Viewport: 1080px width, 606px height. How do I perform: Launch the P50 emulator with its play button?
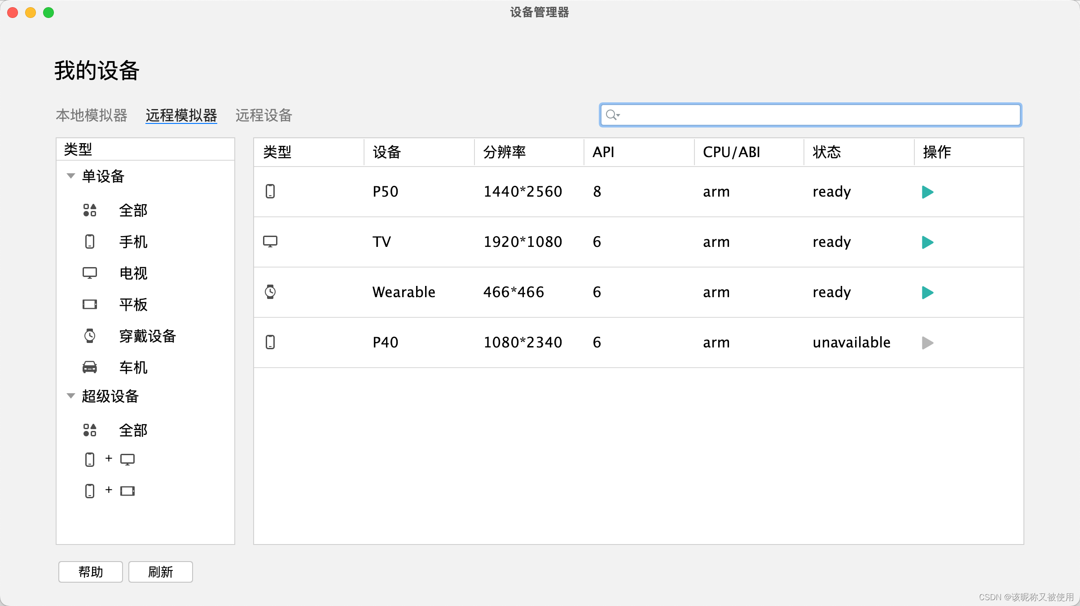point(928,192)
